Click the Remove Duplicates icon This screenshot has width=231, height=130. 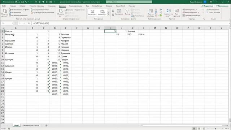(156, 13)
